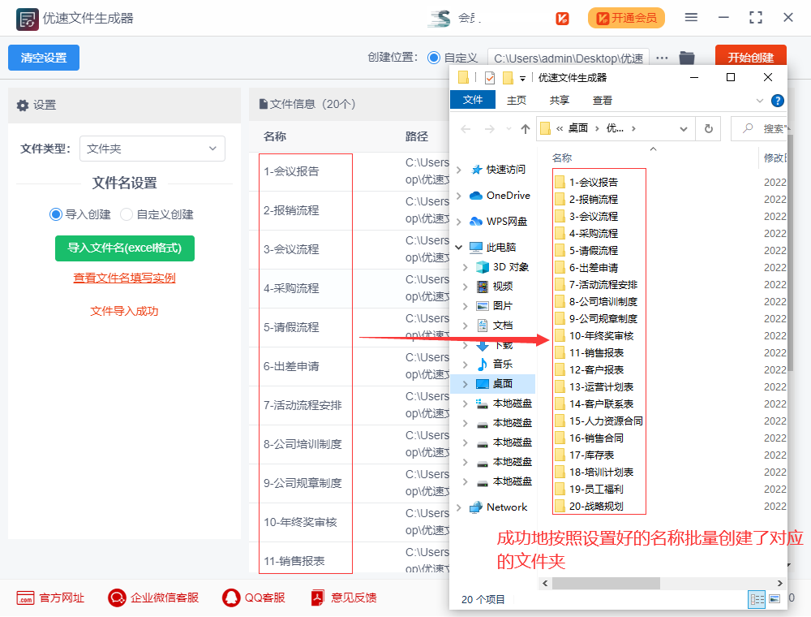The image size is (811, 617).
Task: Select the 自定义 radio for 创建位置
Action: pos(433,57)
